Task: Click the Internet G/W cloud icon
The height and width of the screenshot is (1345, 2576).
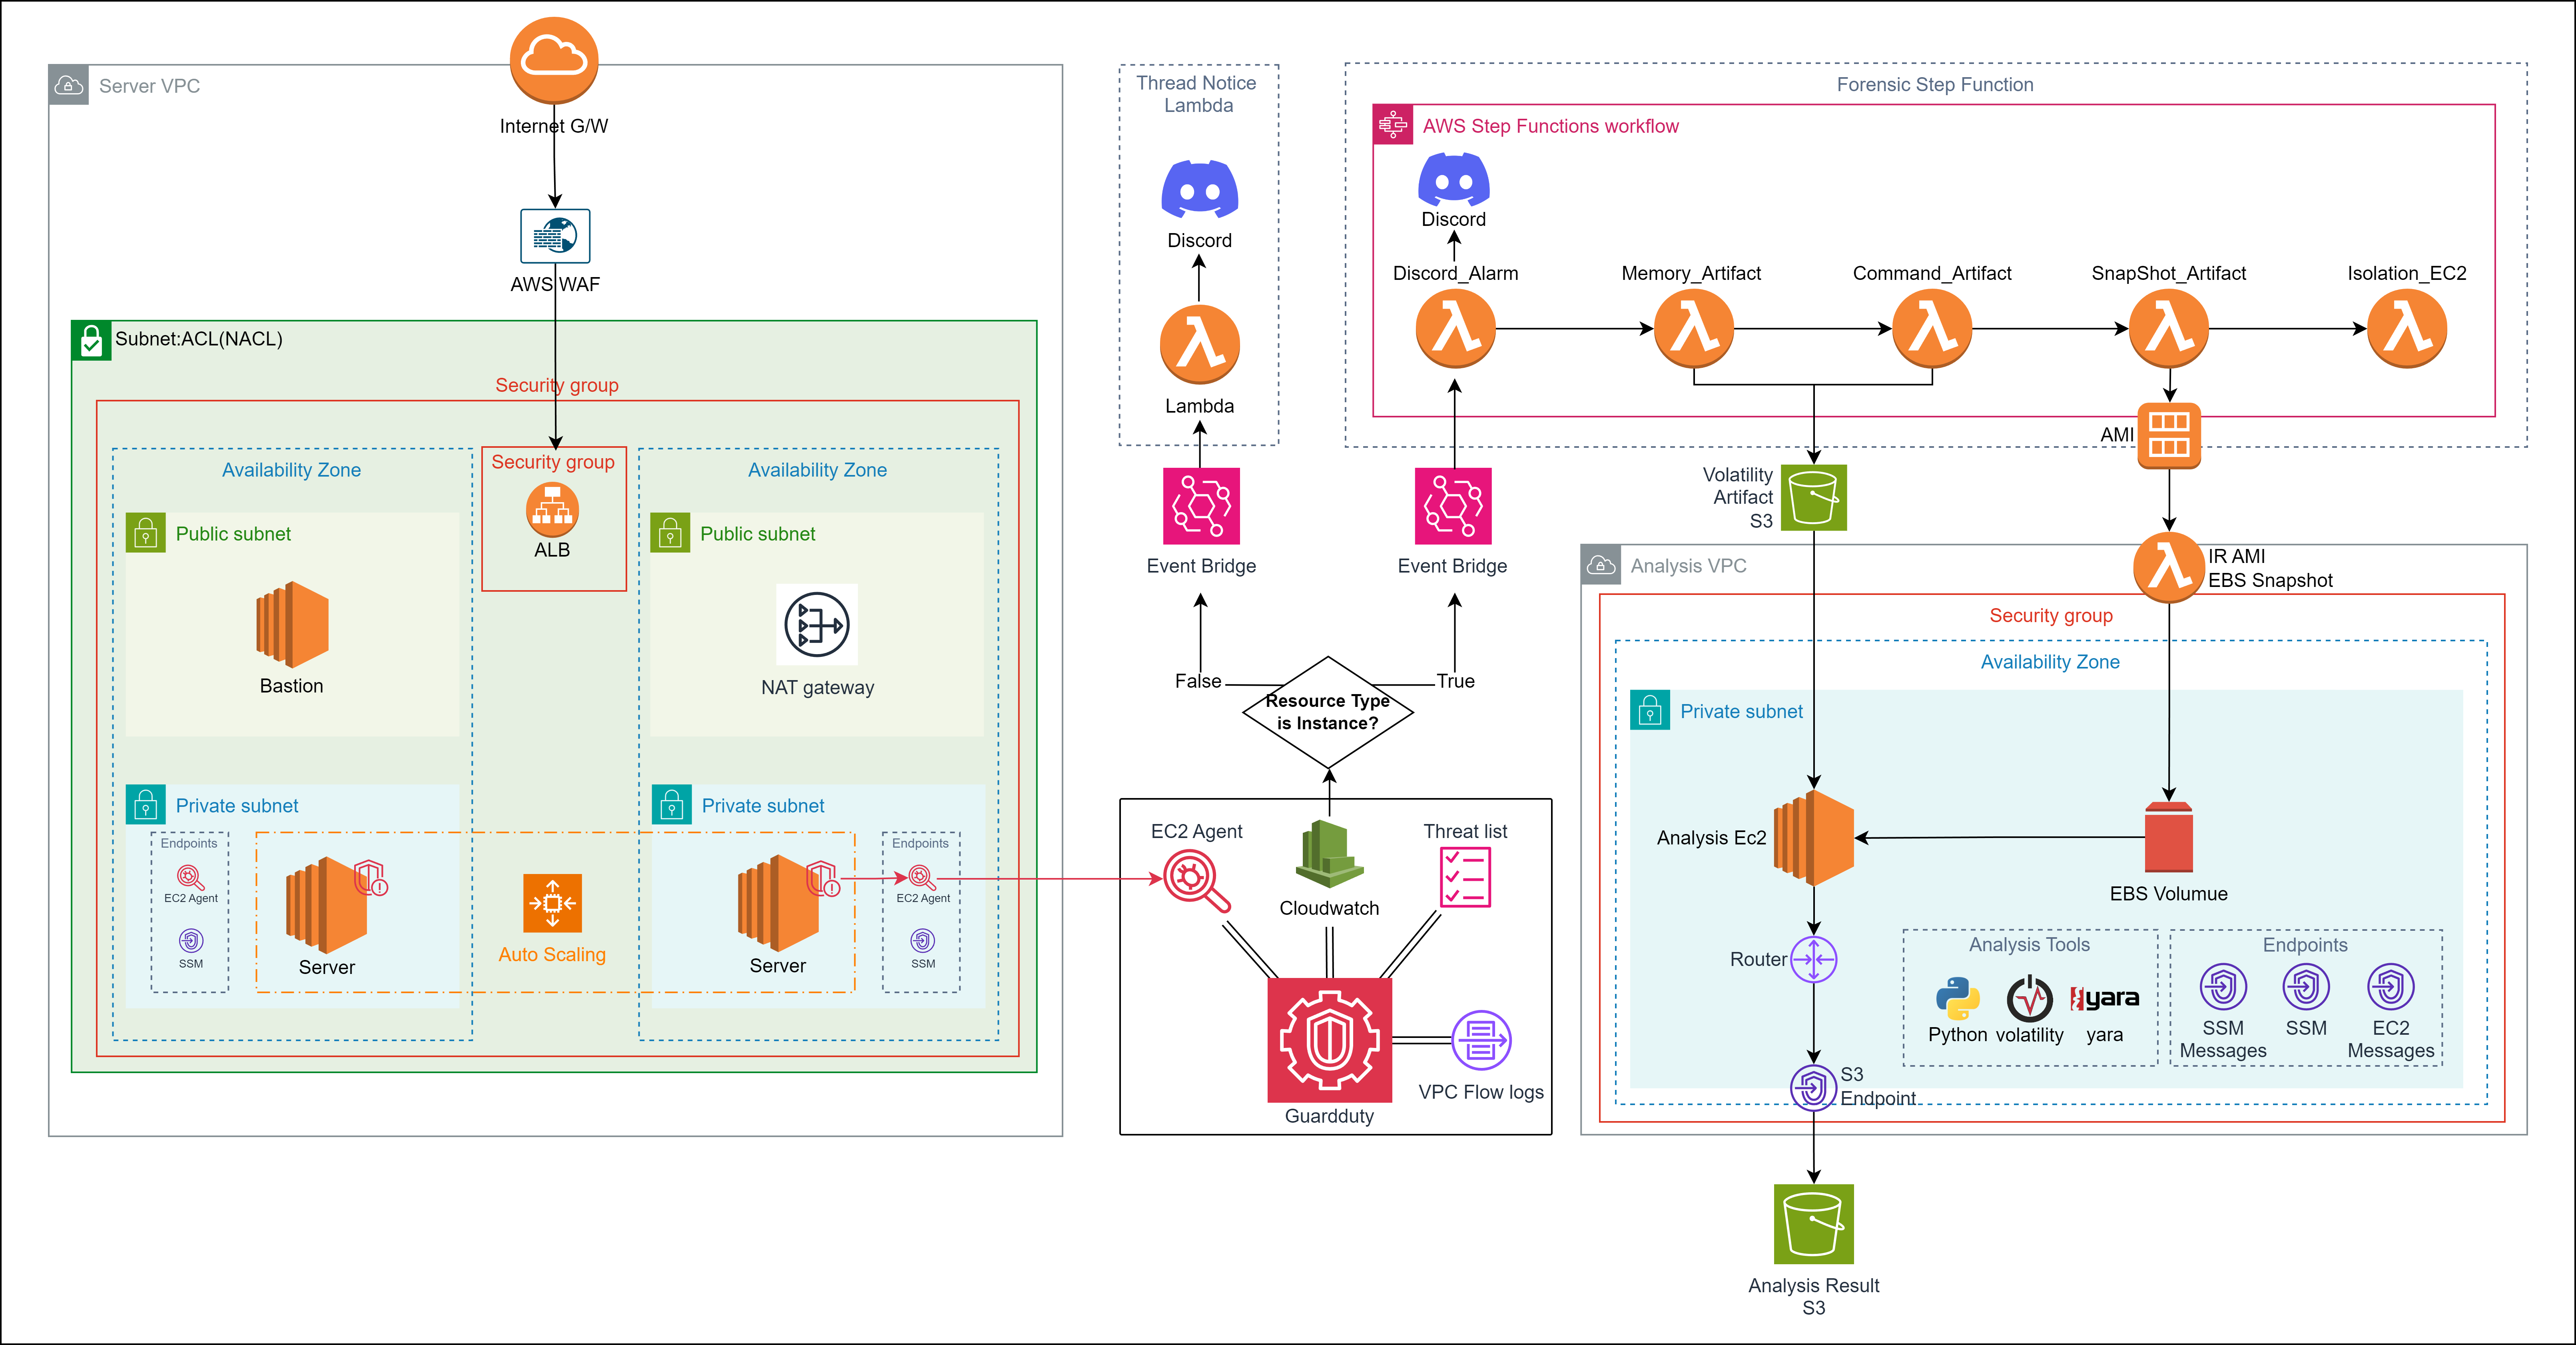Action: tap(554, 60)
